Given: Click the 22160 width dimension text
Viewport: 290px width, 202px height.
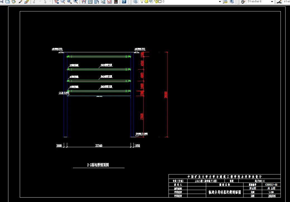Looking at the screenshot, I should click(99, 146).
